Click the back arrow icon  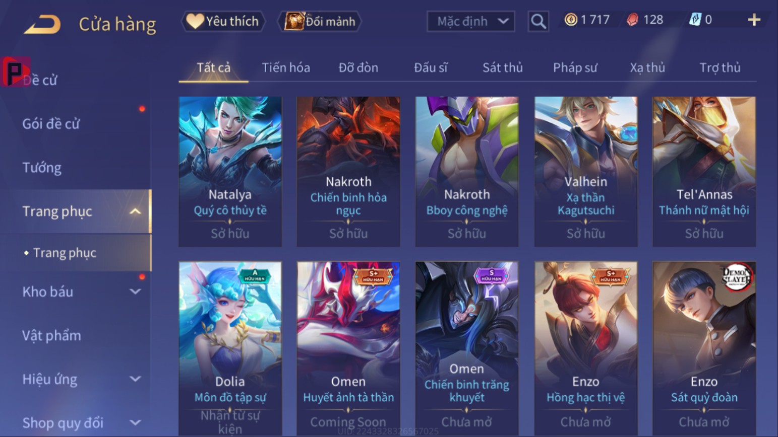(x=42, y=24)
